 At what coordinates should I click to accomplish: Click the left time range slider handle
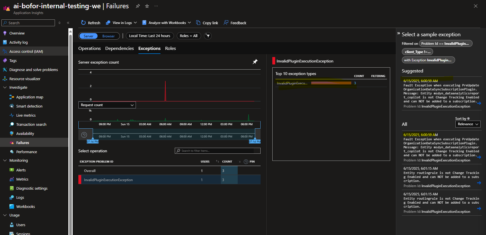tap(93, 138)
